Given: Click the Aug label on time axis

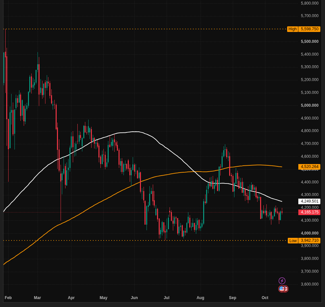Looking at the screenshot, I should pyautogui.click(x=200, y=298).
